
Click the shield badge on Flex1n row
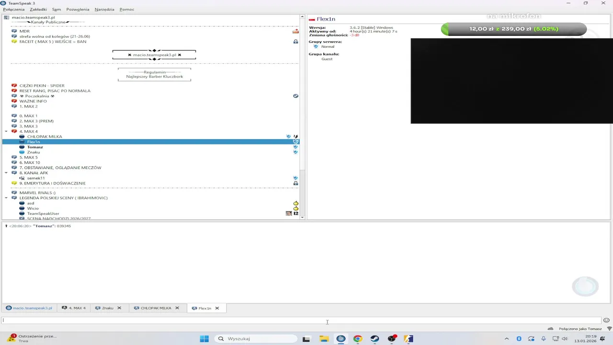[x=295, y=142]
